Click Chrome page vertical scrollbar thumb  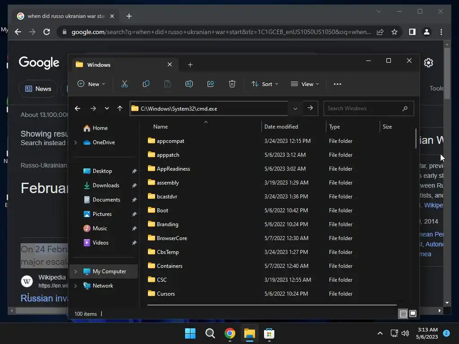tap(447, 73)
